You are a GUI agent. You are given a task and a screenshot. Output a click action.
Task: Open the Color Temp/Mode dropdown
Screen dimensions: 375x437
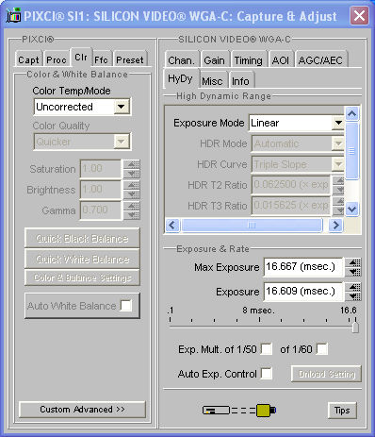pos(122,107)
